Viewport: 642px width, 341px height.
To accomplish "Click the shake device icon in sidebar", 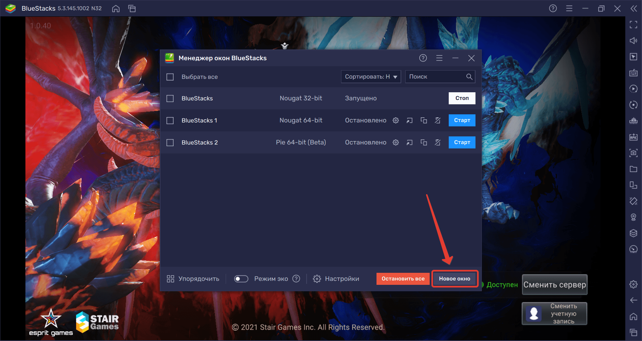I will (x=633, y=201).
